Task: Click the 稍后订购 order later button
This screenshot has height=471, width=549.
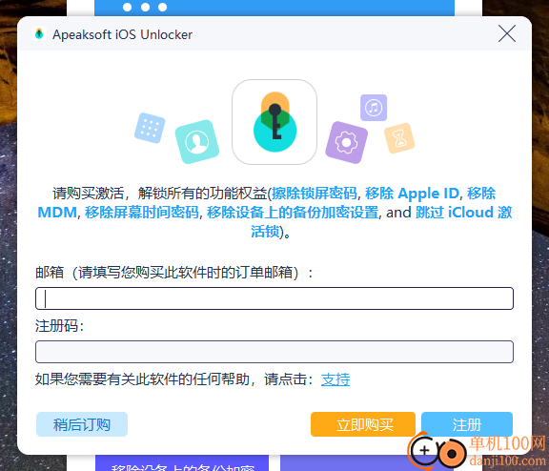Action: [x=82, y=424]
